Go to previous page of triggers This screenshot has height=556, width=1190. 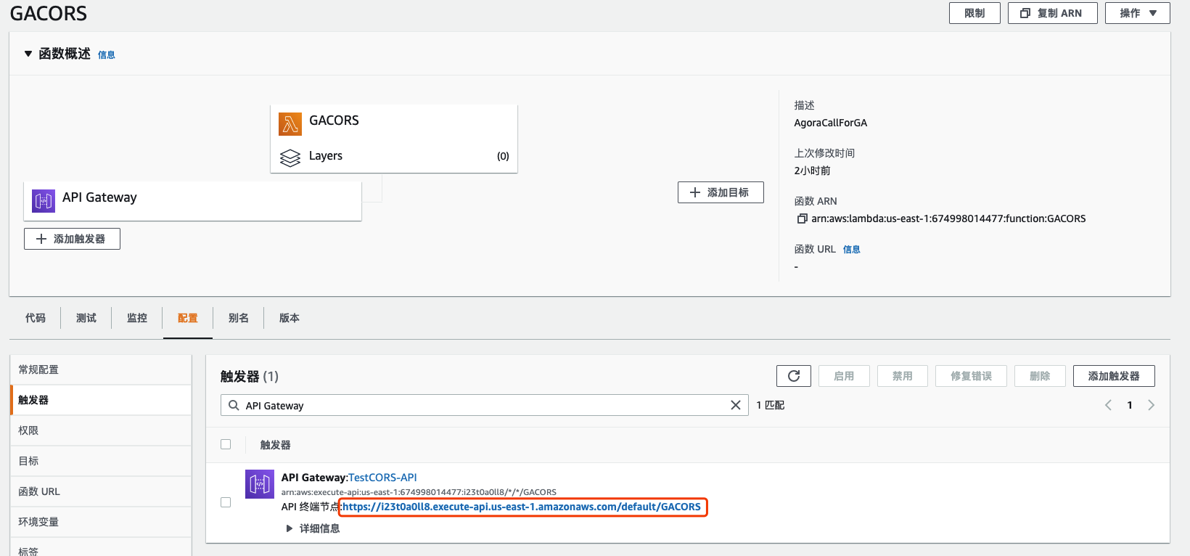point(1108,405)
